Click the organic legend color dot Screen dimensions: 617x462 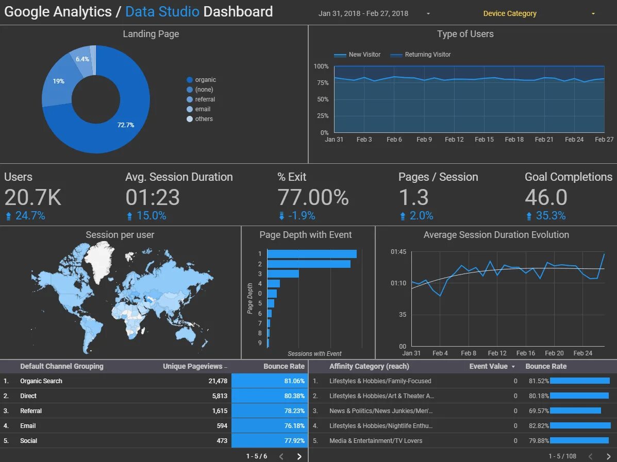tap(190, 80)
